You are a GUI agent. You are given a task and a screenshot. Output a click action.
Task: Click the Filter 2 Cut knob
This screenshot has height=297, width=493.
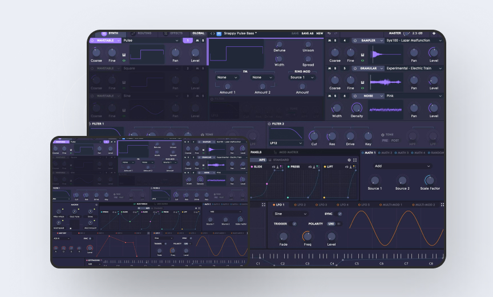coord(313,135)
